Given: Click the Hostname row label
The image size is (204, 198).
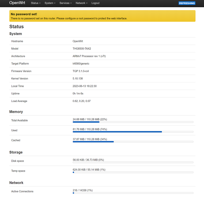Looking at the screenshot, I should pos(17,41).
